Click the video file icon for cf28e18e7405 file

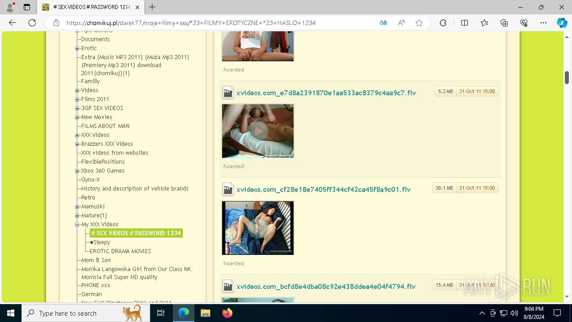(x=228, y=190)
